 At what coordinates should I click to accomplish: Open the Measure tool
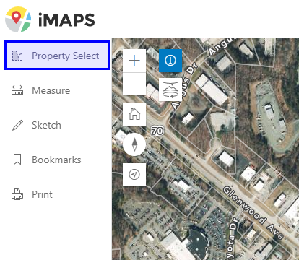tap(57, 90)
